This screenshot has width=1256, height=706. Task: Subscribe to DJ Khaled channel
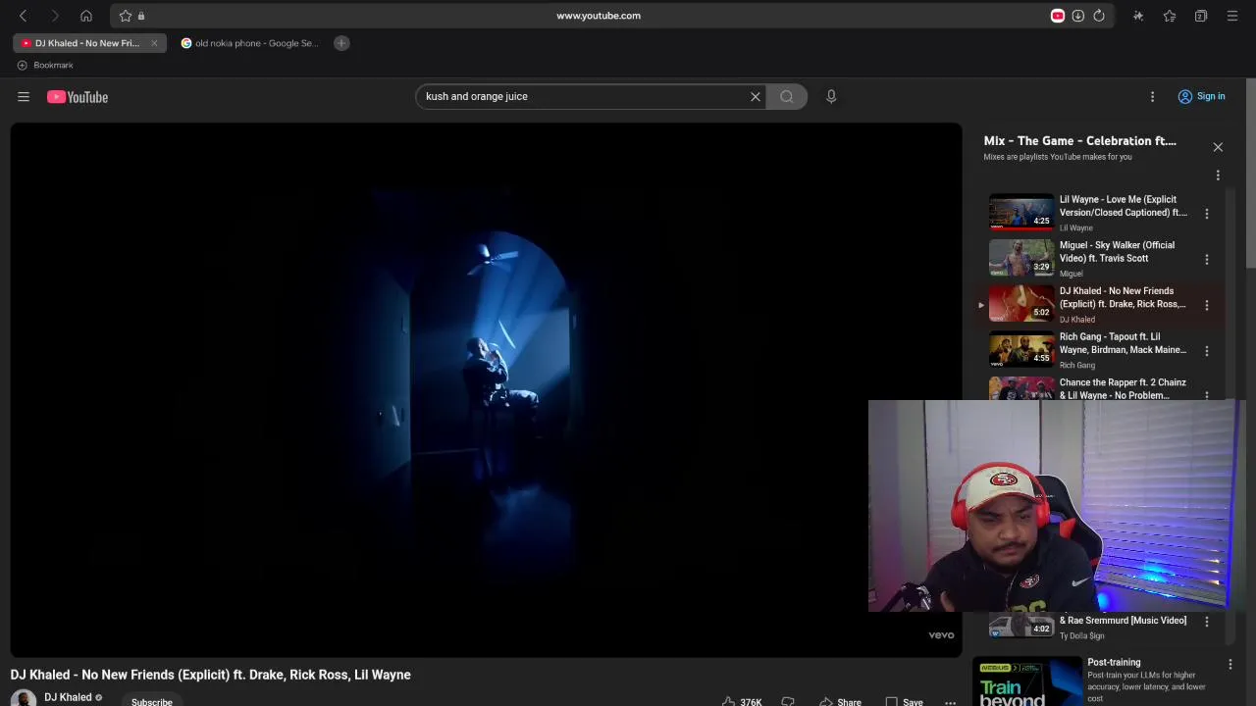coord(152,701)
